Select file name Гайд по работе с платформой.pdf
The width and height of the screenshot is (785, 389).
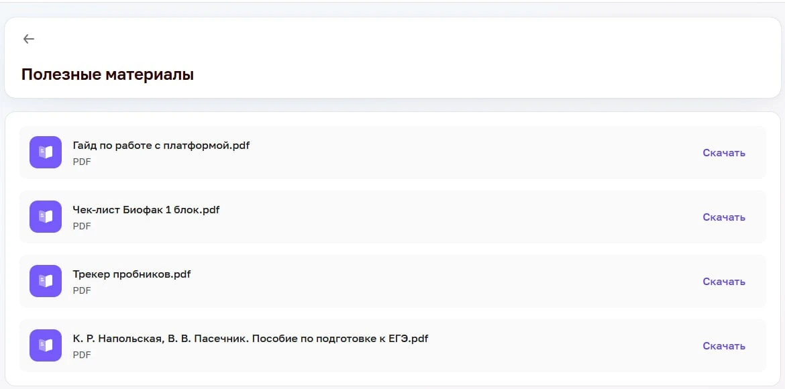161,146
